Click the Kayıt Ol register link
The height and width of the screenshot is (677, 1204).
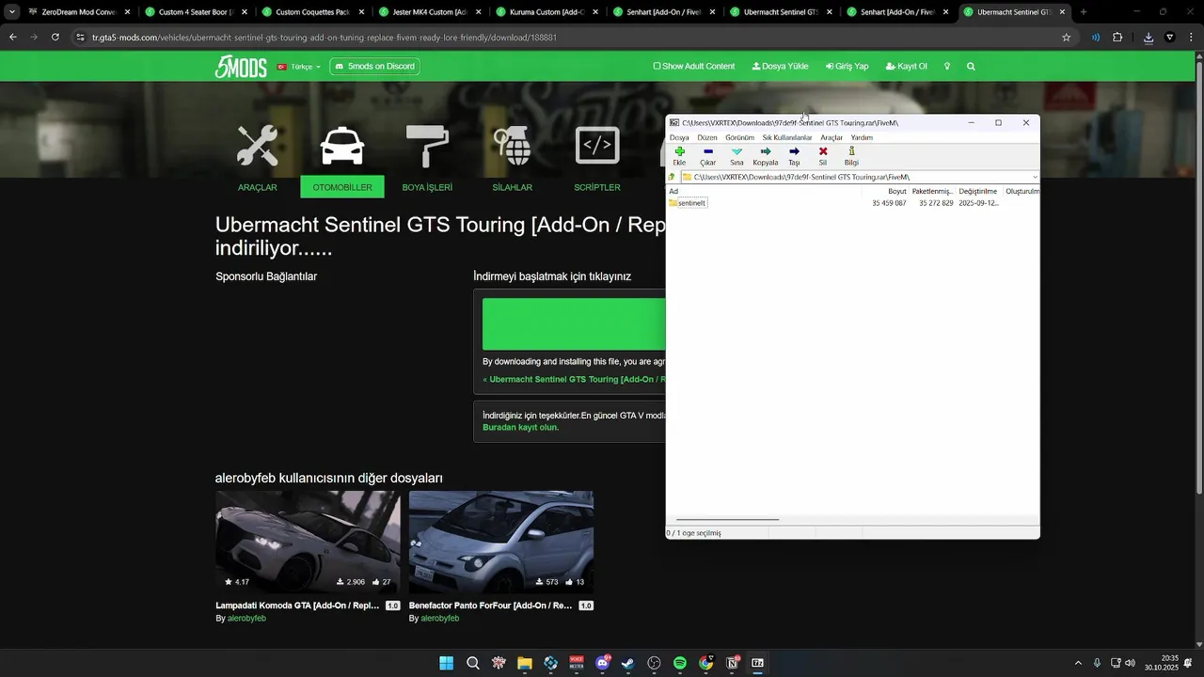tap(907, 67)
